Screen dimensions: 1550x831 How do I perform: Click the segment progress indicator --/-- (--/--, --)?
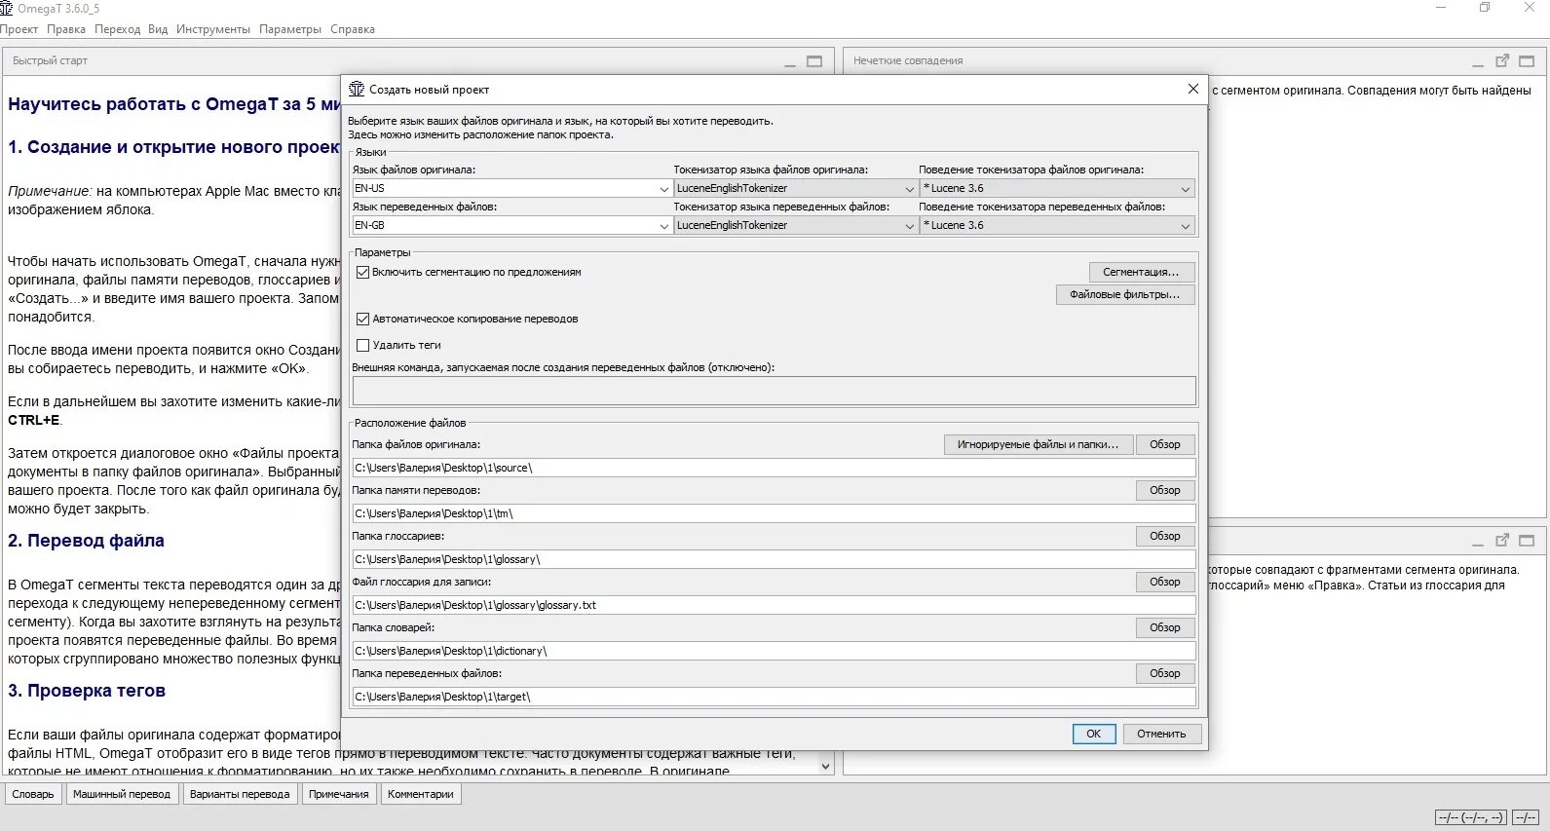(1471, 817)
